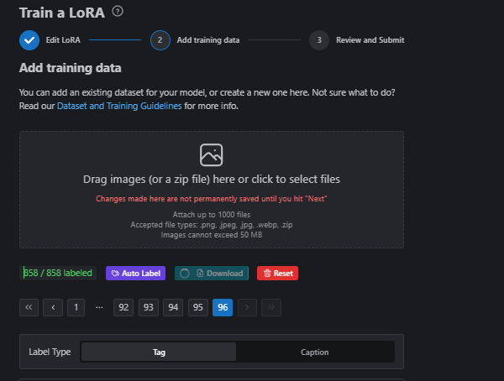This screenshot has height=381, width=504.
Task: Switch Label Type to Tag
Action: (159, 352)
